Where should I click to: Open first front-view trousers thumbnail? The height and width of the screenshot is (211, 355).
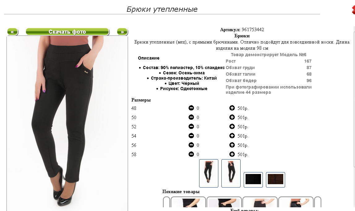point(208,173)
